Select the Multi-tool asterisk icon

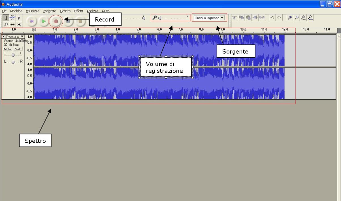coord(19,25)
